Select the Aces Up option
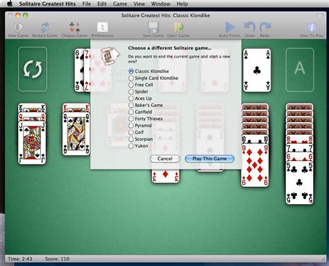Viewport: 329px width, 266px height. click(131, 99)
